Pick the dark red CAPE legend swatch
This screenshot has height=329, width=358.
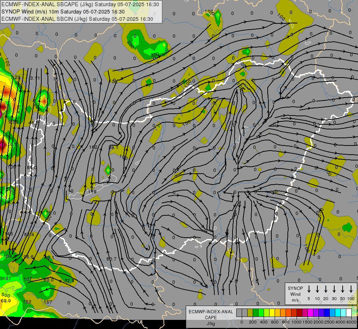(299, 313)
